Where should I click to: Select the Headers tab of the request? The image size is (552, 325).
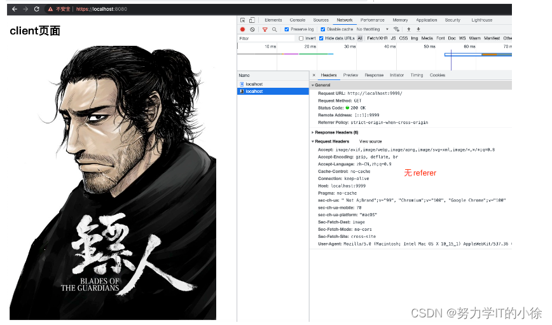[x=328, y=75]
